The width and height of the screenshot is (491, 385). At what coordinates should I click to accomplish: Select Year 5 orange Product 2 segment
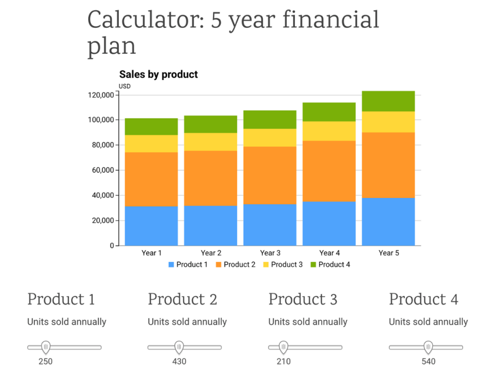(x=388, y=165)
